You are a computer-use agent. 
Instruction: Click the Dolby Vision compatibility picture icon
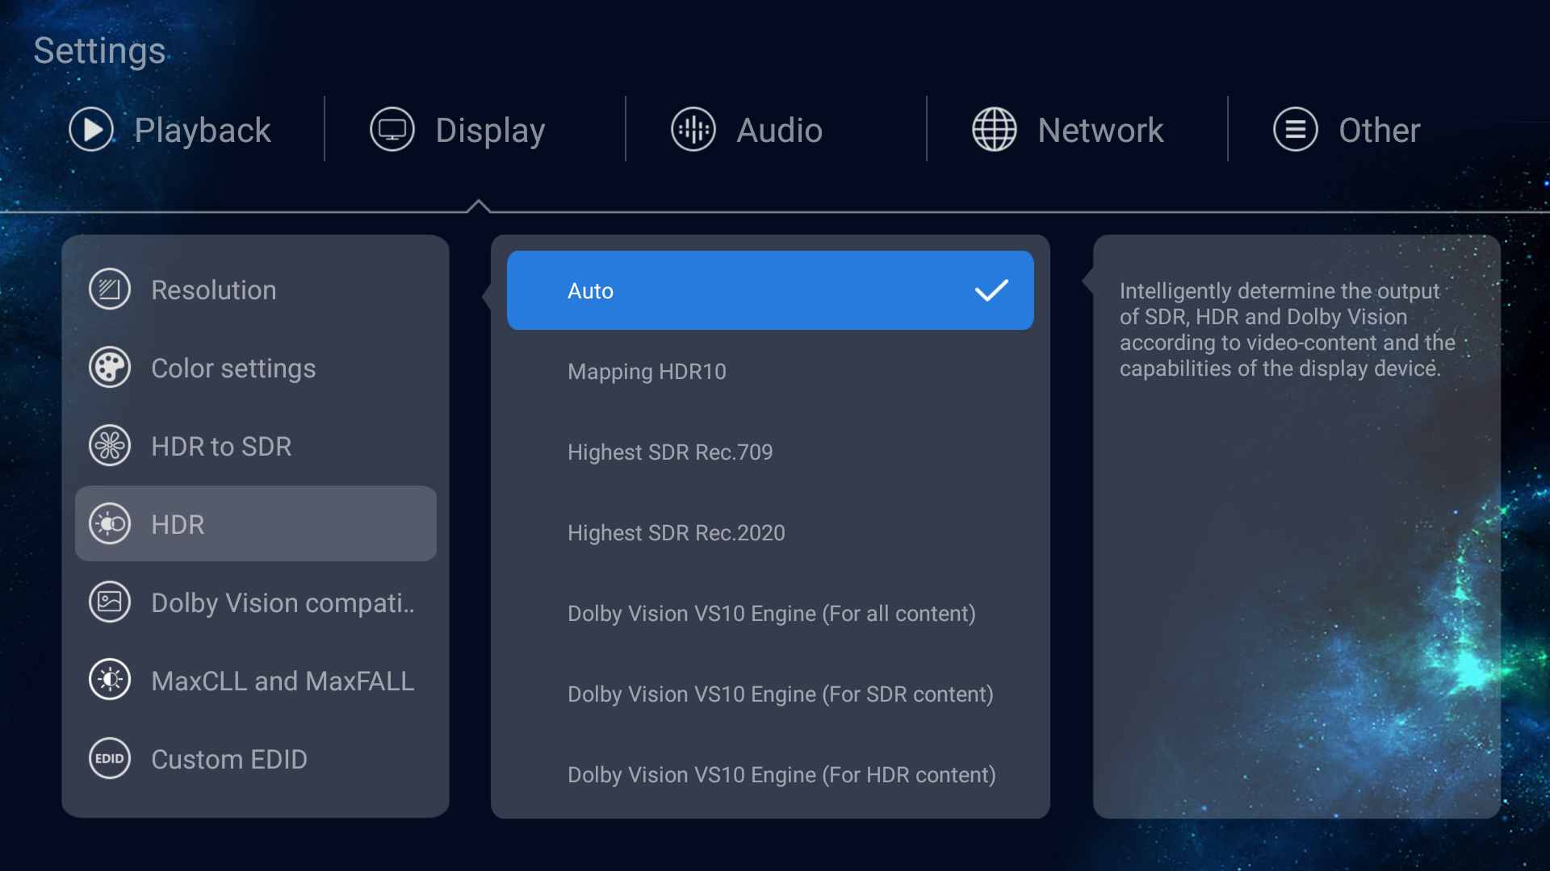point(110,602)
